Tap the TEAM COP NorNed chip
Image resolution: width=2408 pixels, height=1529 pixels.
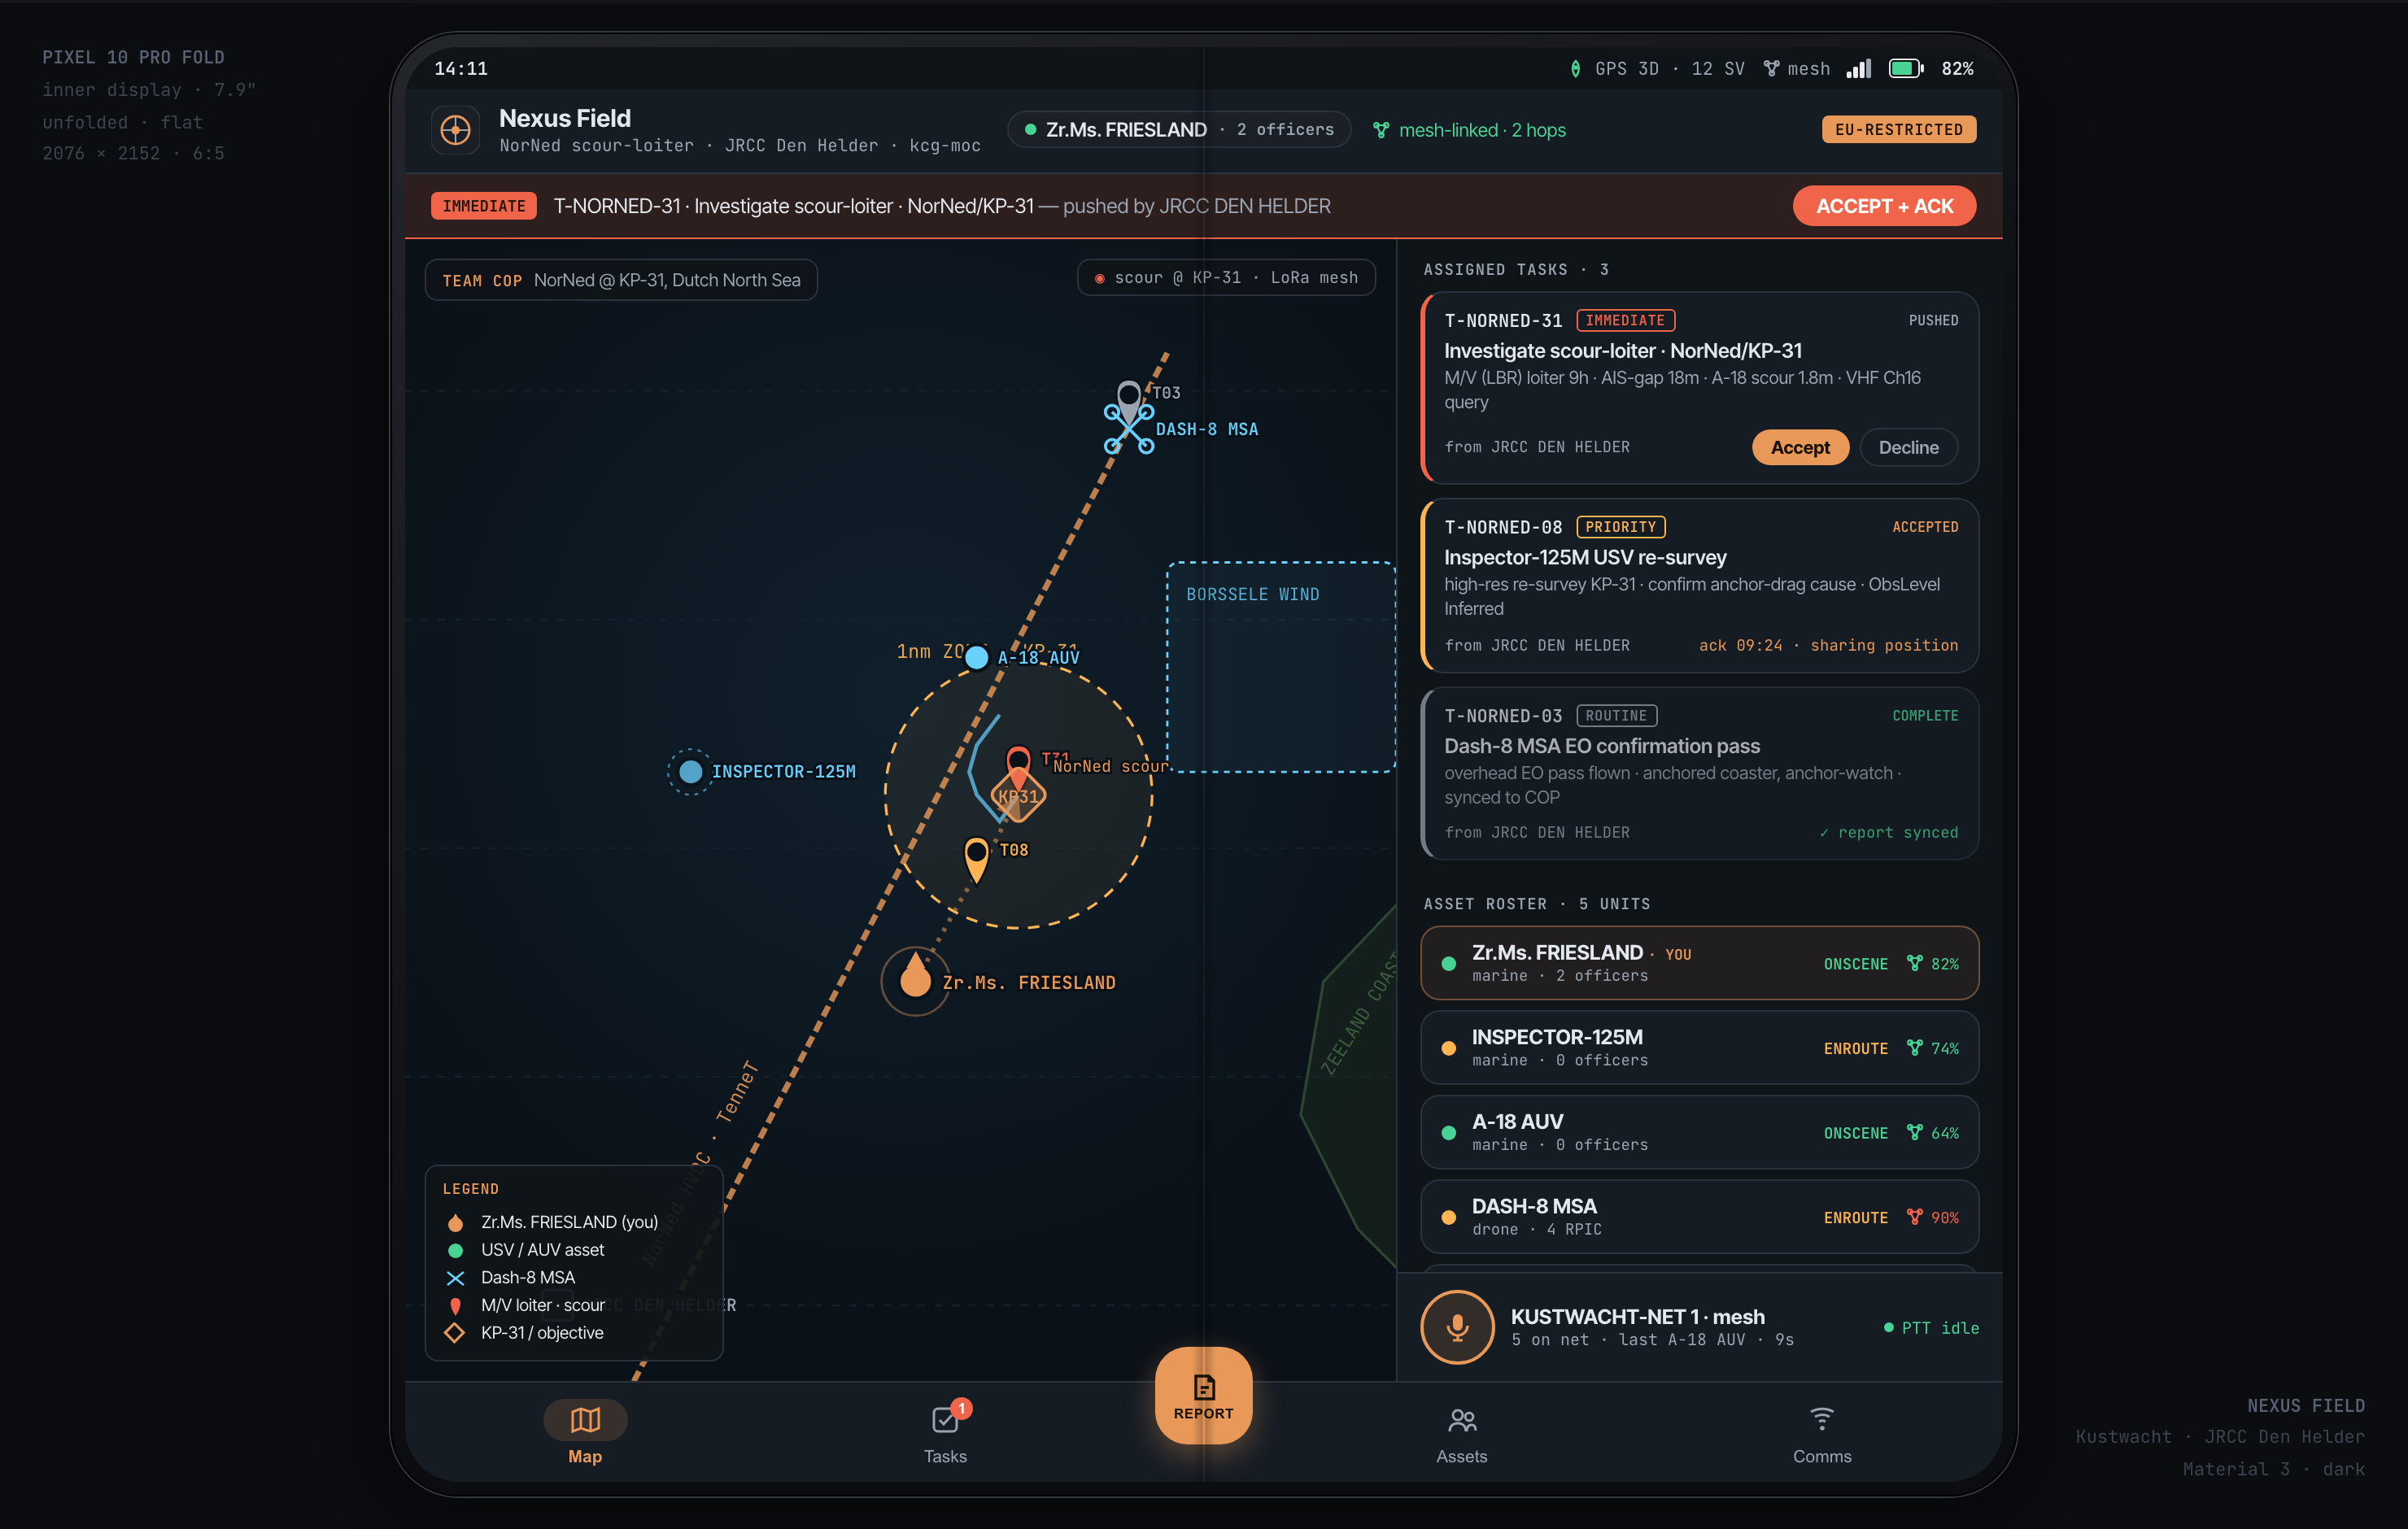tap(621, 280)
